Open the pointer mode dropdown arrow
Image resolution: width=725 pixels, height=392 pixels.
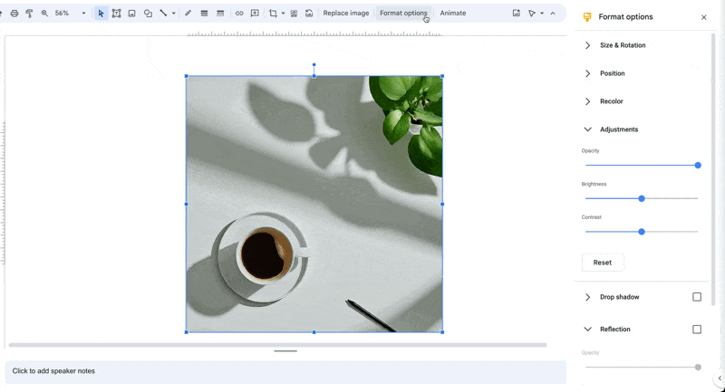pos(542,14)
